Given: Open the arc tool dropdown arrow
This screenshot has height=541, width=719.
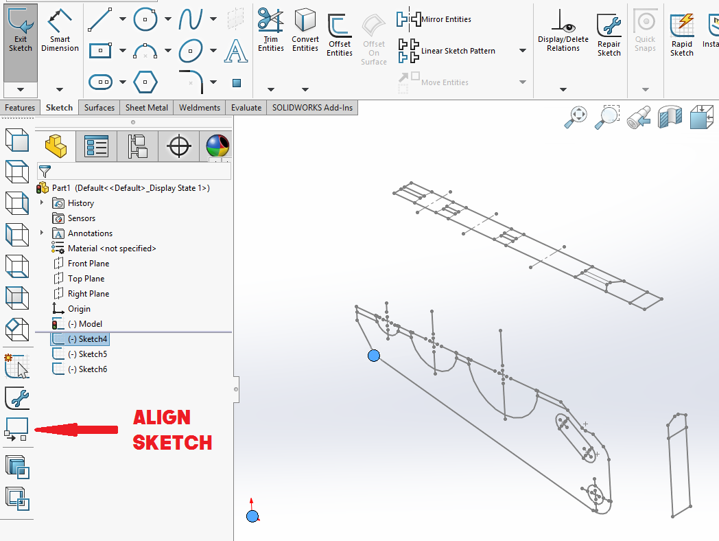Looking at the screenshot, I should pos(168,51).
